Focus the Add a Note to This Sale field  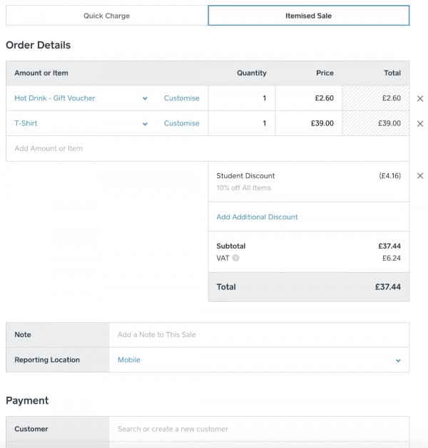click(x=258, y=335)
